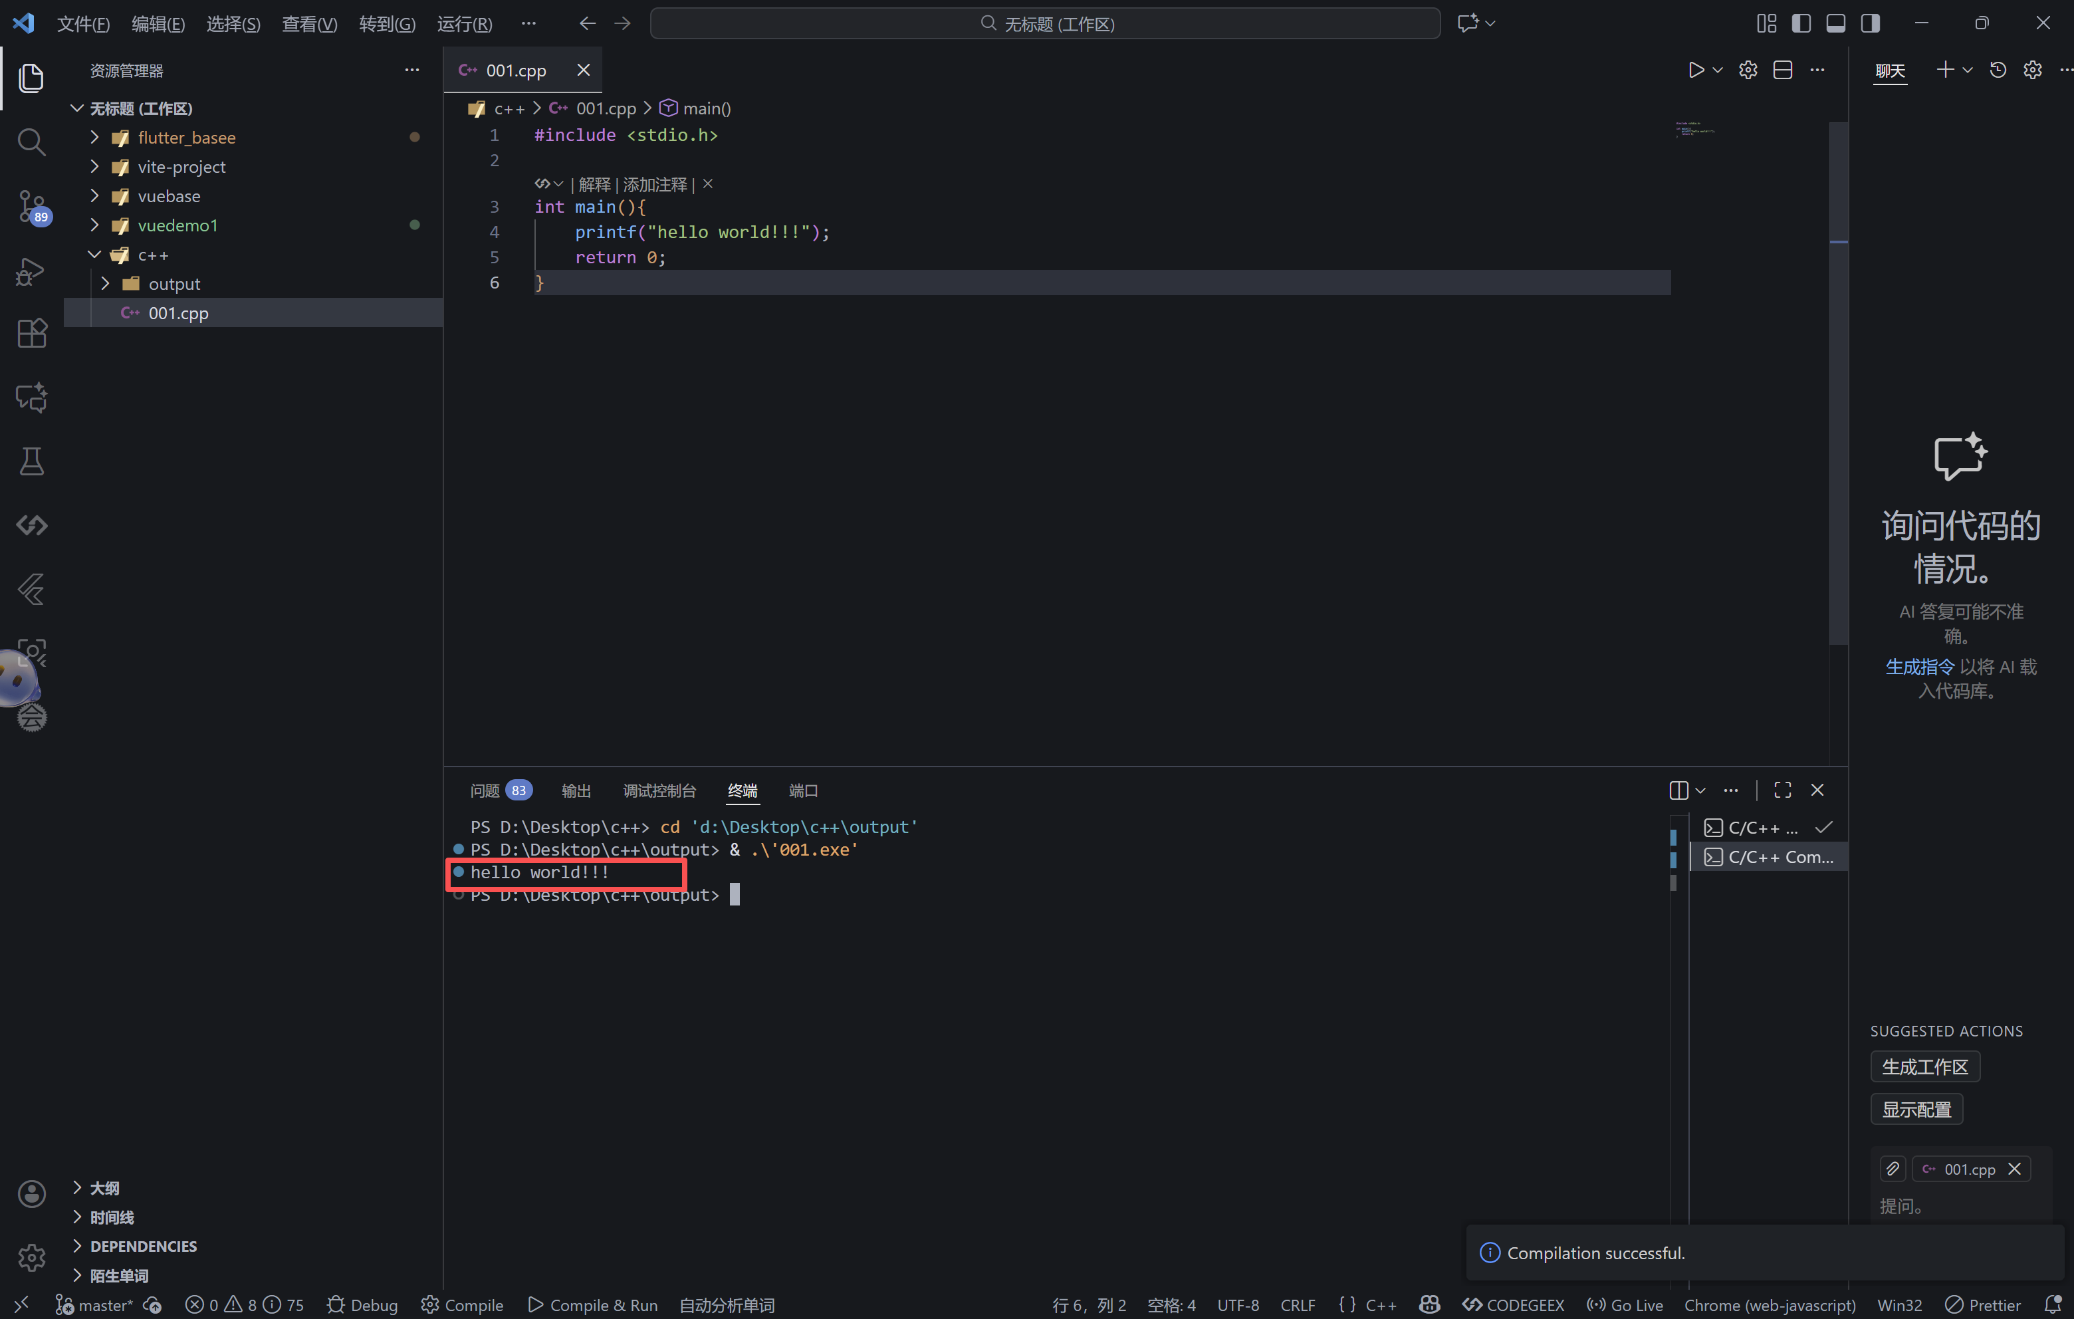
Task: Switch to the 调试控制台 tab
Action: coord(659,791)
